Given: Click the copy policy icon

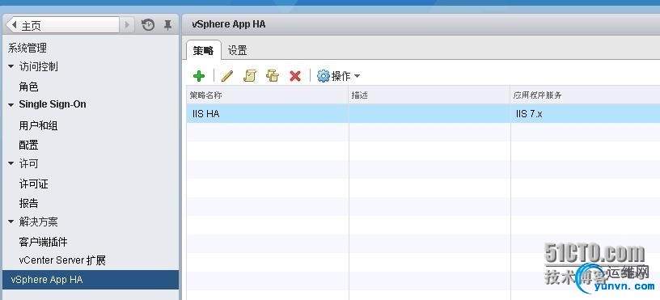Looking at the screenshot, I should 273,76.
